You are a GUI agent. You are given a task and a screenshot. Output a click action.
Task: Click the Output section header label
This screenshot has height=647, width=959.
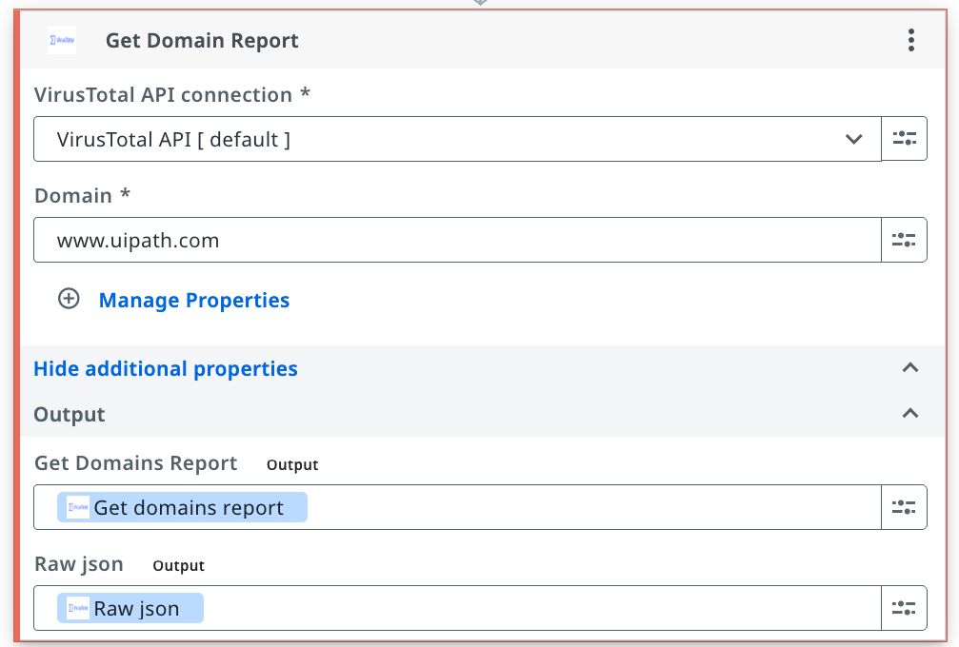[x=70, y=414]
